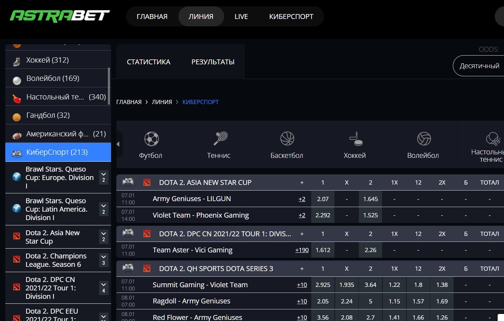Expand the DPC CN Tour 1 plus column

[302, 234]
